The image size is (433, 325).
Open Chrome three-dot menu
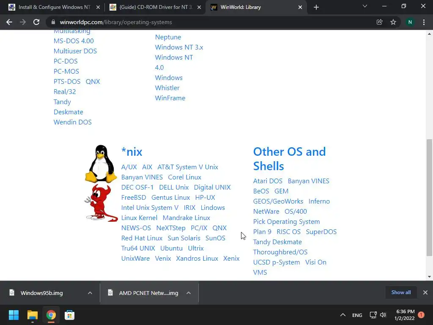pos(424,22)
